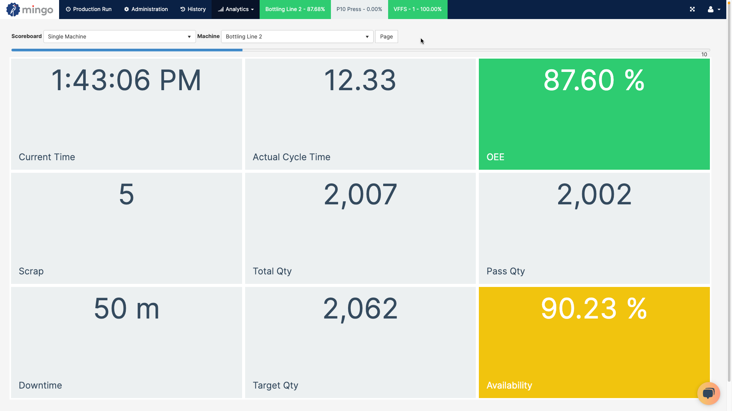The image size is (732, 411).
Task: Go to the History page
Action: tap(193, 9)
